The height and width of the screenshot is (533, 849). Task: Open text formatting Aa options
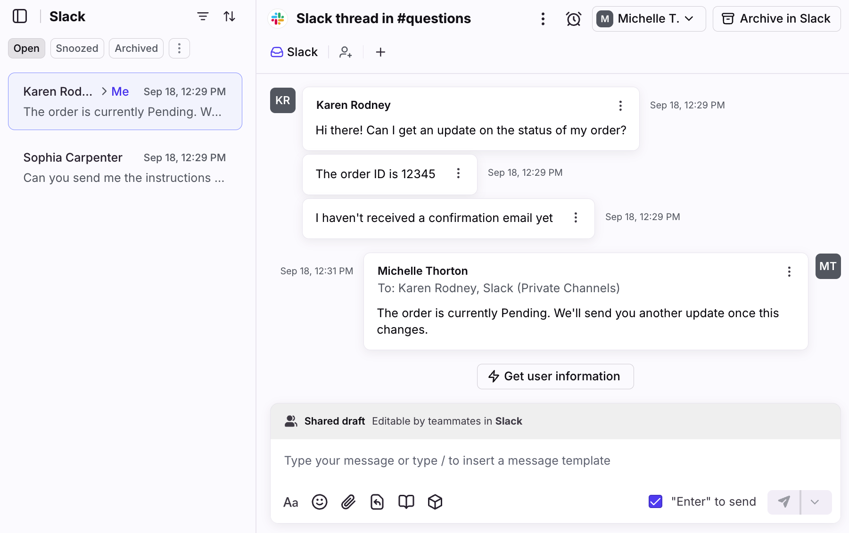click(x=290, y=502)
